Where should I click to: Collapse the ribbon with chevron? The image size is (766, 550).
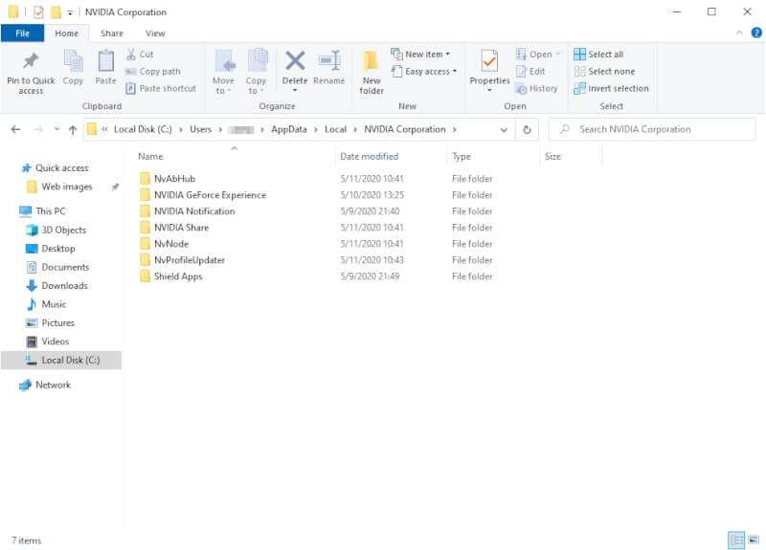tap(739, 33)
